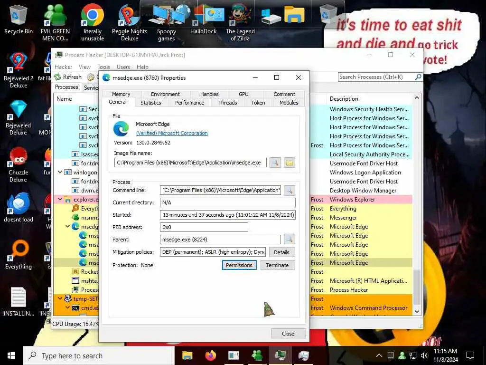Open the View menu in Process Hacker
Screen dimensions: 486x365
click(84, 67)
